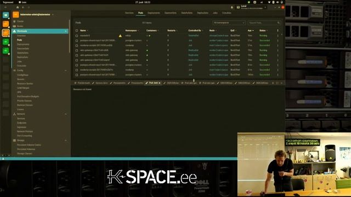This screenshot has width=351, height=197.
Task: Select the upper green cluster hotbar icon
Action: pyautogui.click(x=5, y=42)
